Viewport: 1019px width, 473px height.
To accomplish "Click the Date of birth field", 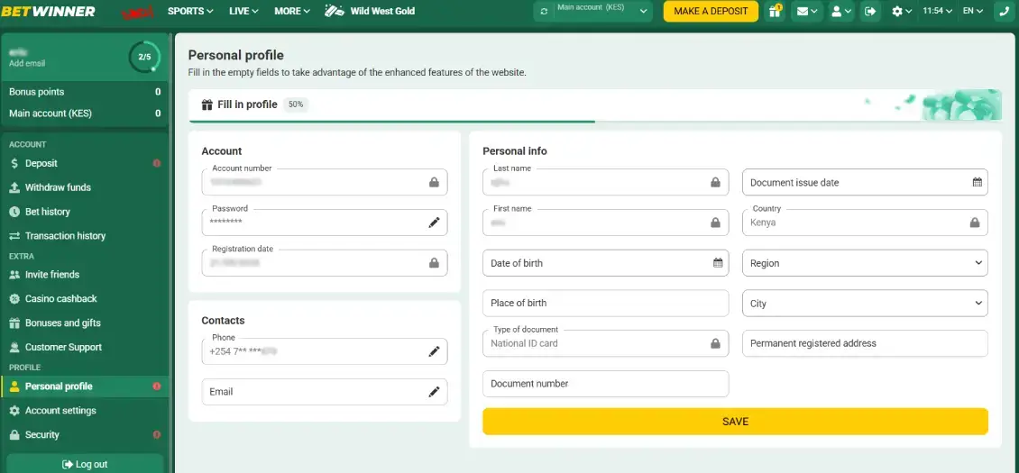I will pos(606,263).
